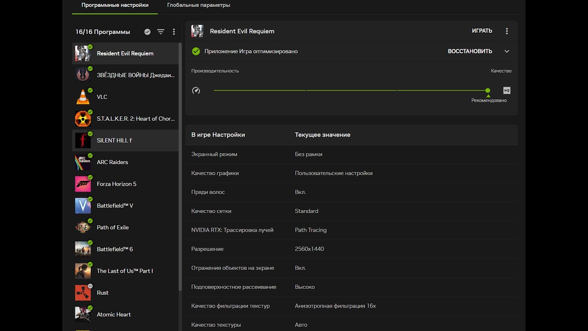Click the Rust red game icon
This screenshot has width=588, height=331.
coord(83,293)
